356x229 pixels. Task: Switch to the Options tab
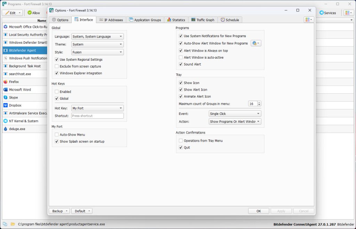tap(60, 20)
